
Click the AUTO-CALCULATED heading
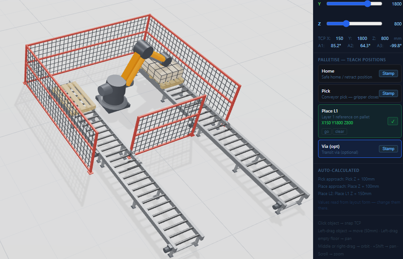338,171
